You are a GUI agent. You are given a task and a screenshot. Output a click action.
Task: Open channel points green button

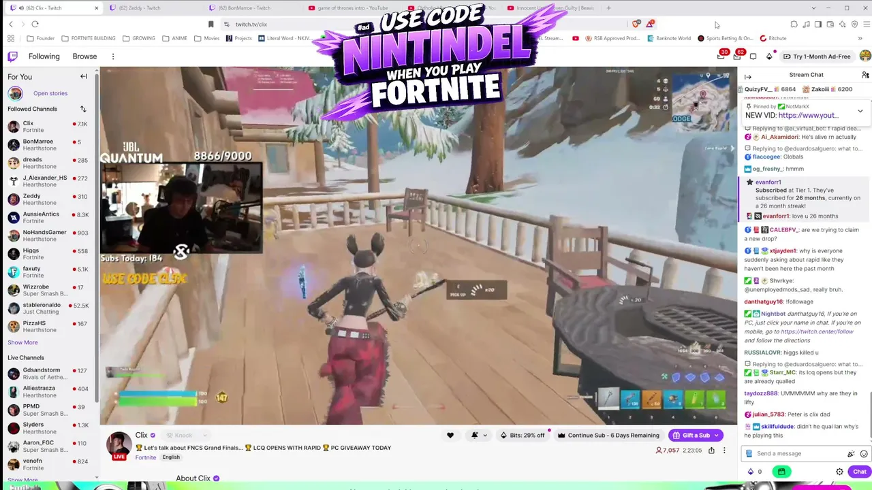click(781, 472)
